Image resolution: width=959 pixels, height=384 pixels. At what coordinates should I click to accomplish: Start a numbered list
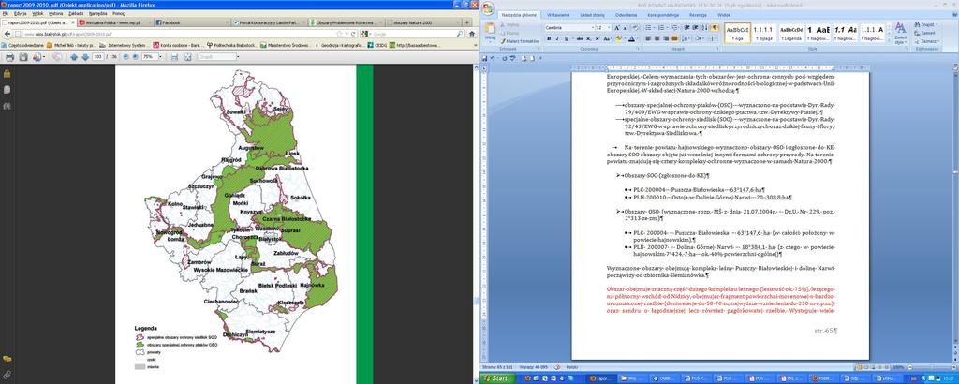661,27
